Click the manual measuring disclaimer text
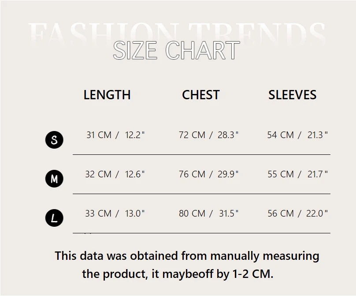 (187, 256)
